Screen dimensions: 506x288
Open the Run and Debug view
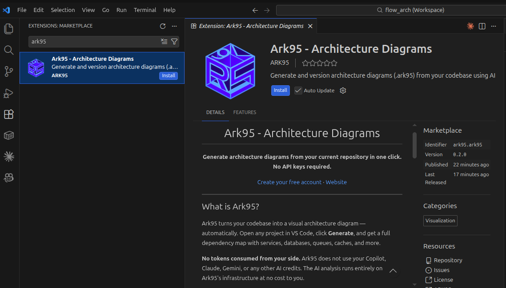coord(9,93)
